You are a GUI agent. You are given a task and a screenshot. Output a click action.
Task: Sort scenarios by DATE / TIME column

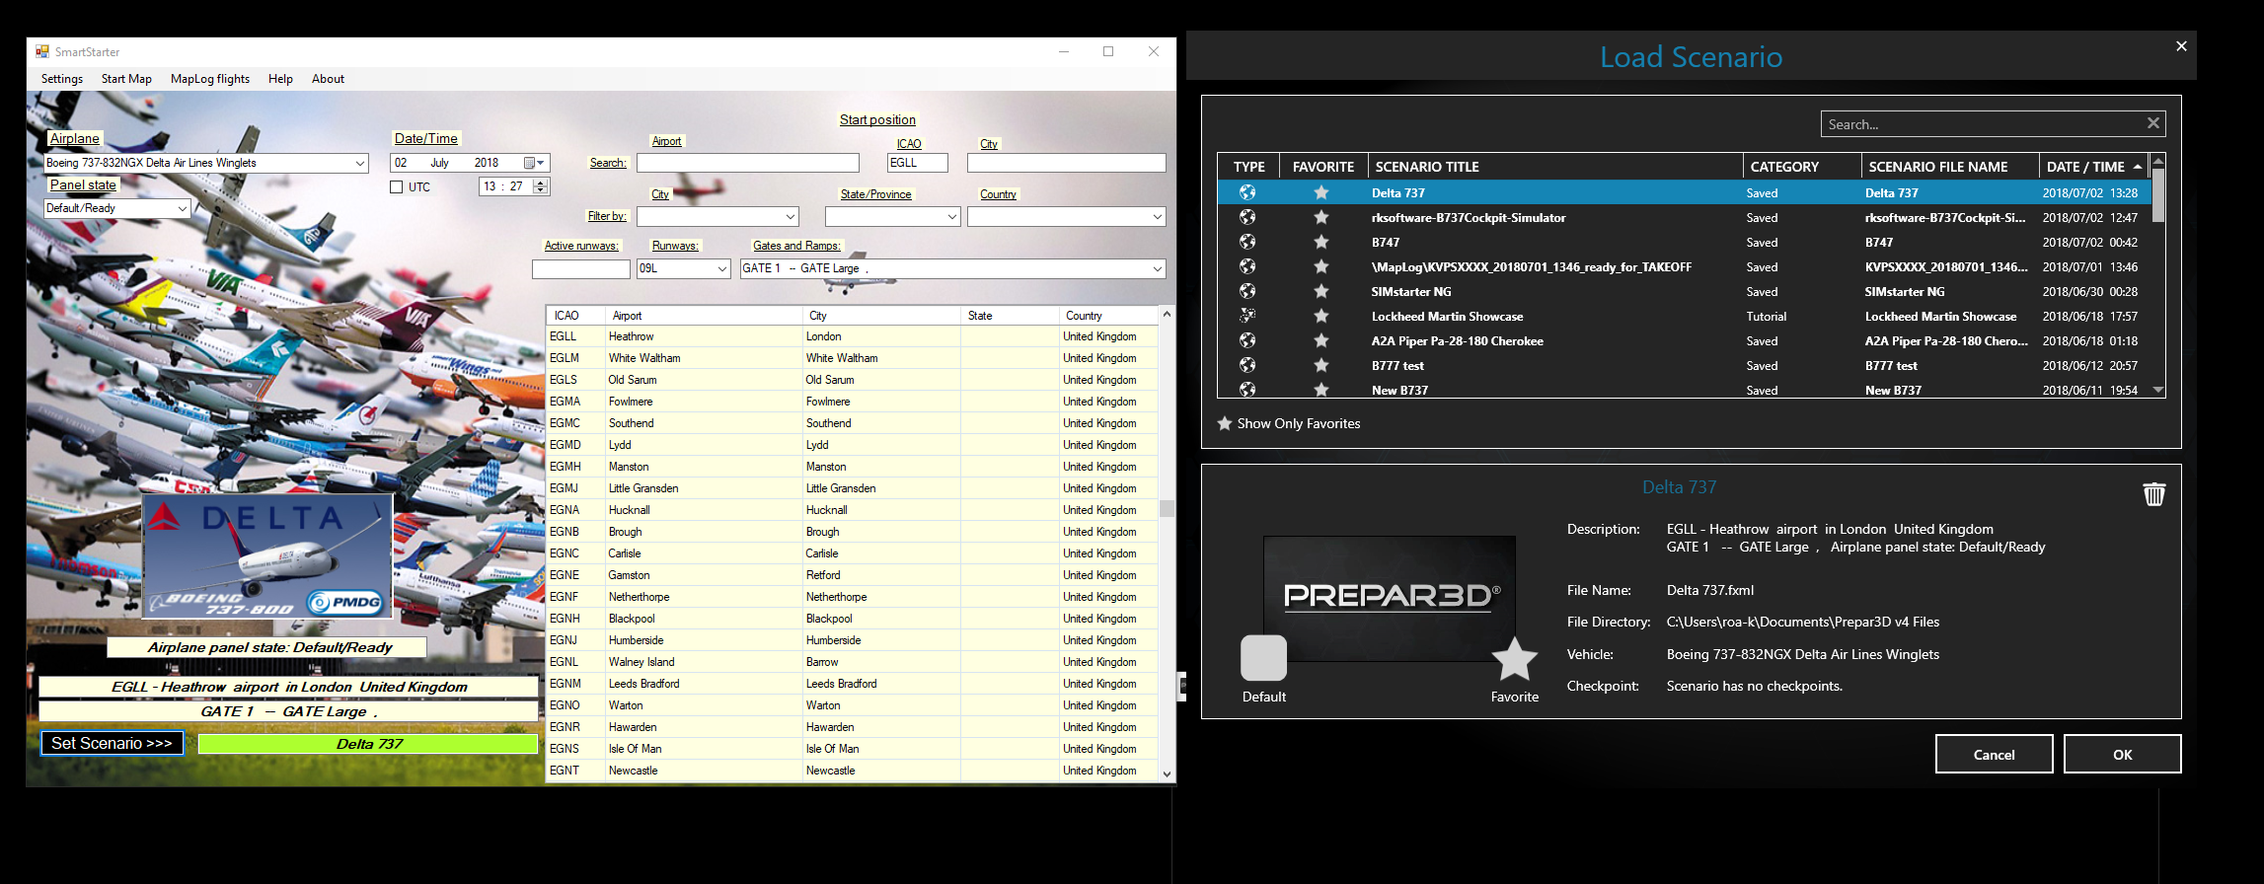click(x=2092, y=167)
